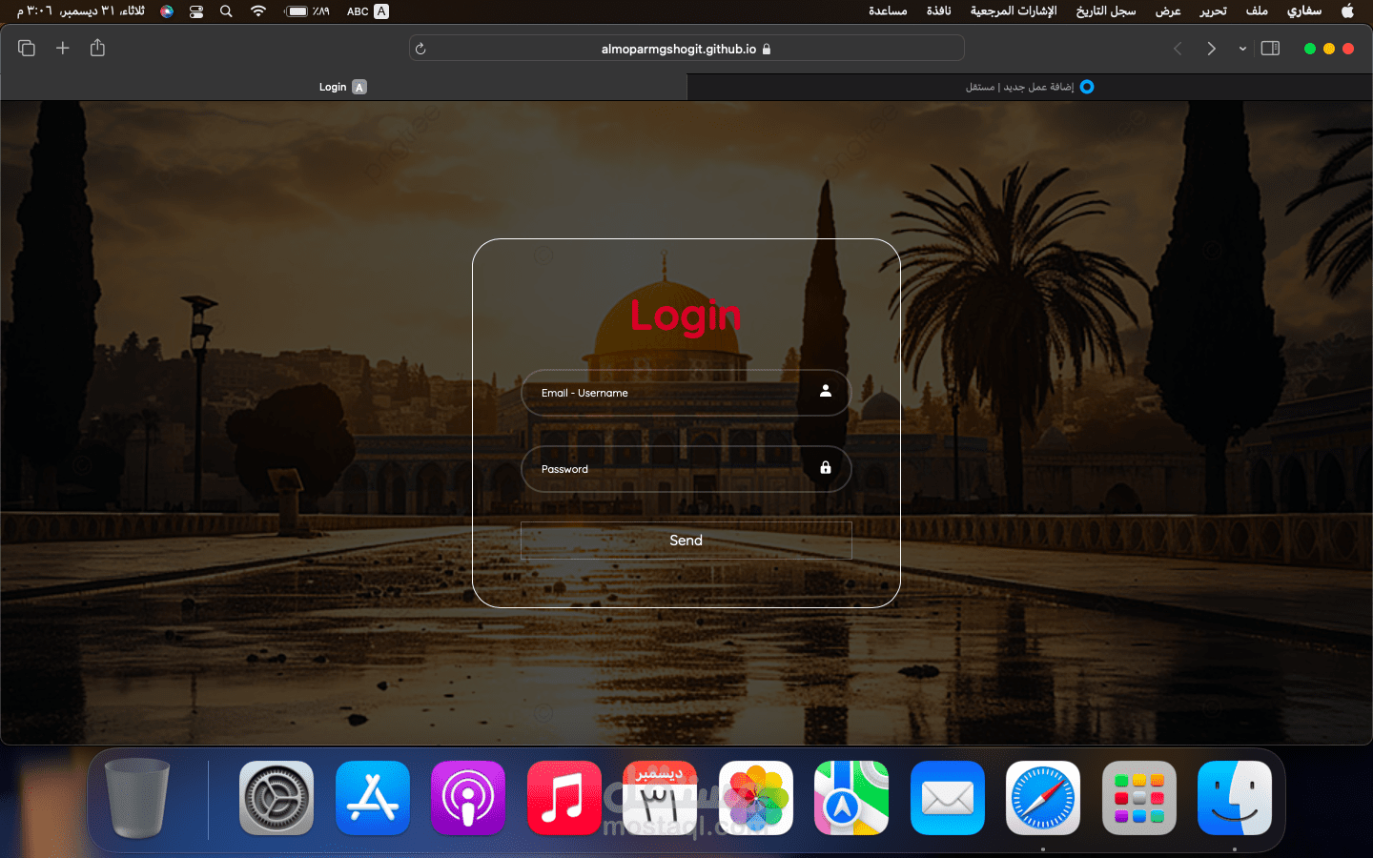Open App Store from the Dock
Screen dimensions: 1373x858
[373, 798]
